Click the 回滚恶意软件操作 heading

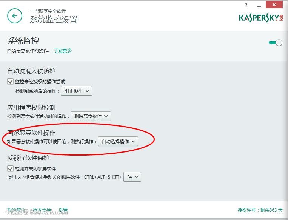[31, 133]
